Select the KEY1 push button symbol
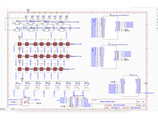 (17, 87)
